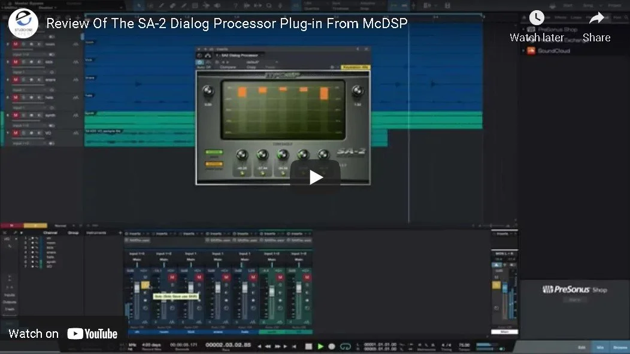Switch to the Edit view tab
Screen dimensions: 630x354
tap(581, 347)
